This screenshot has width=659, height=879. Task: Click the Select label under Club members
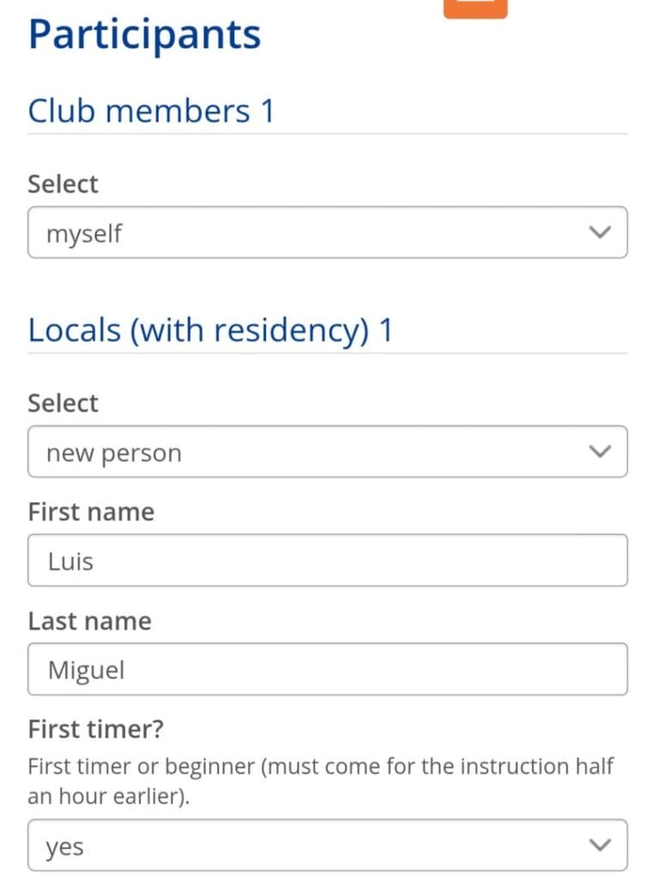(x=63, y=184)
